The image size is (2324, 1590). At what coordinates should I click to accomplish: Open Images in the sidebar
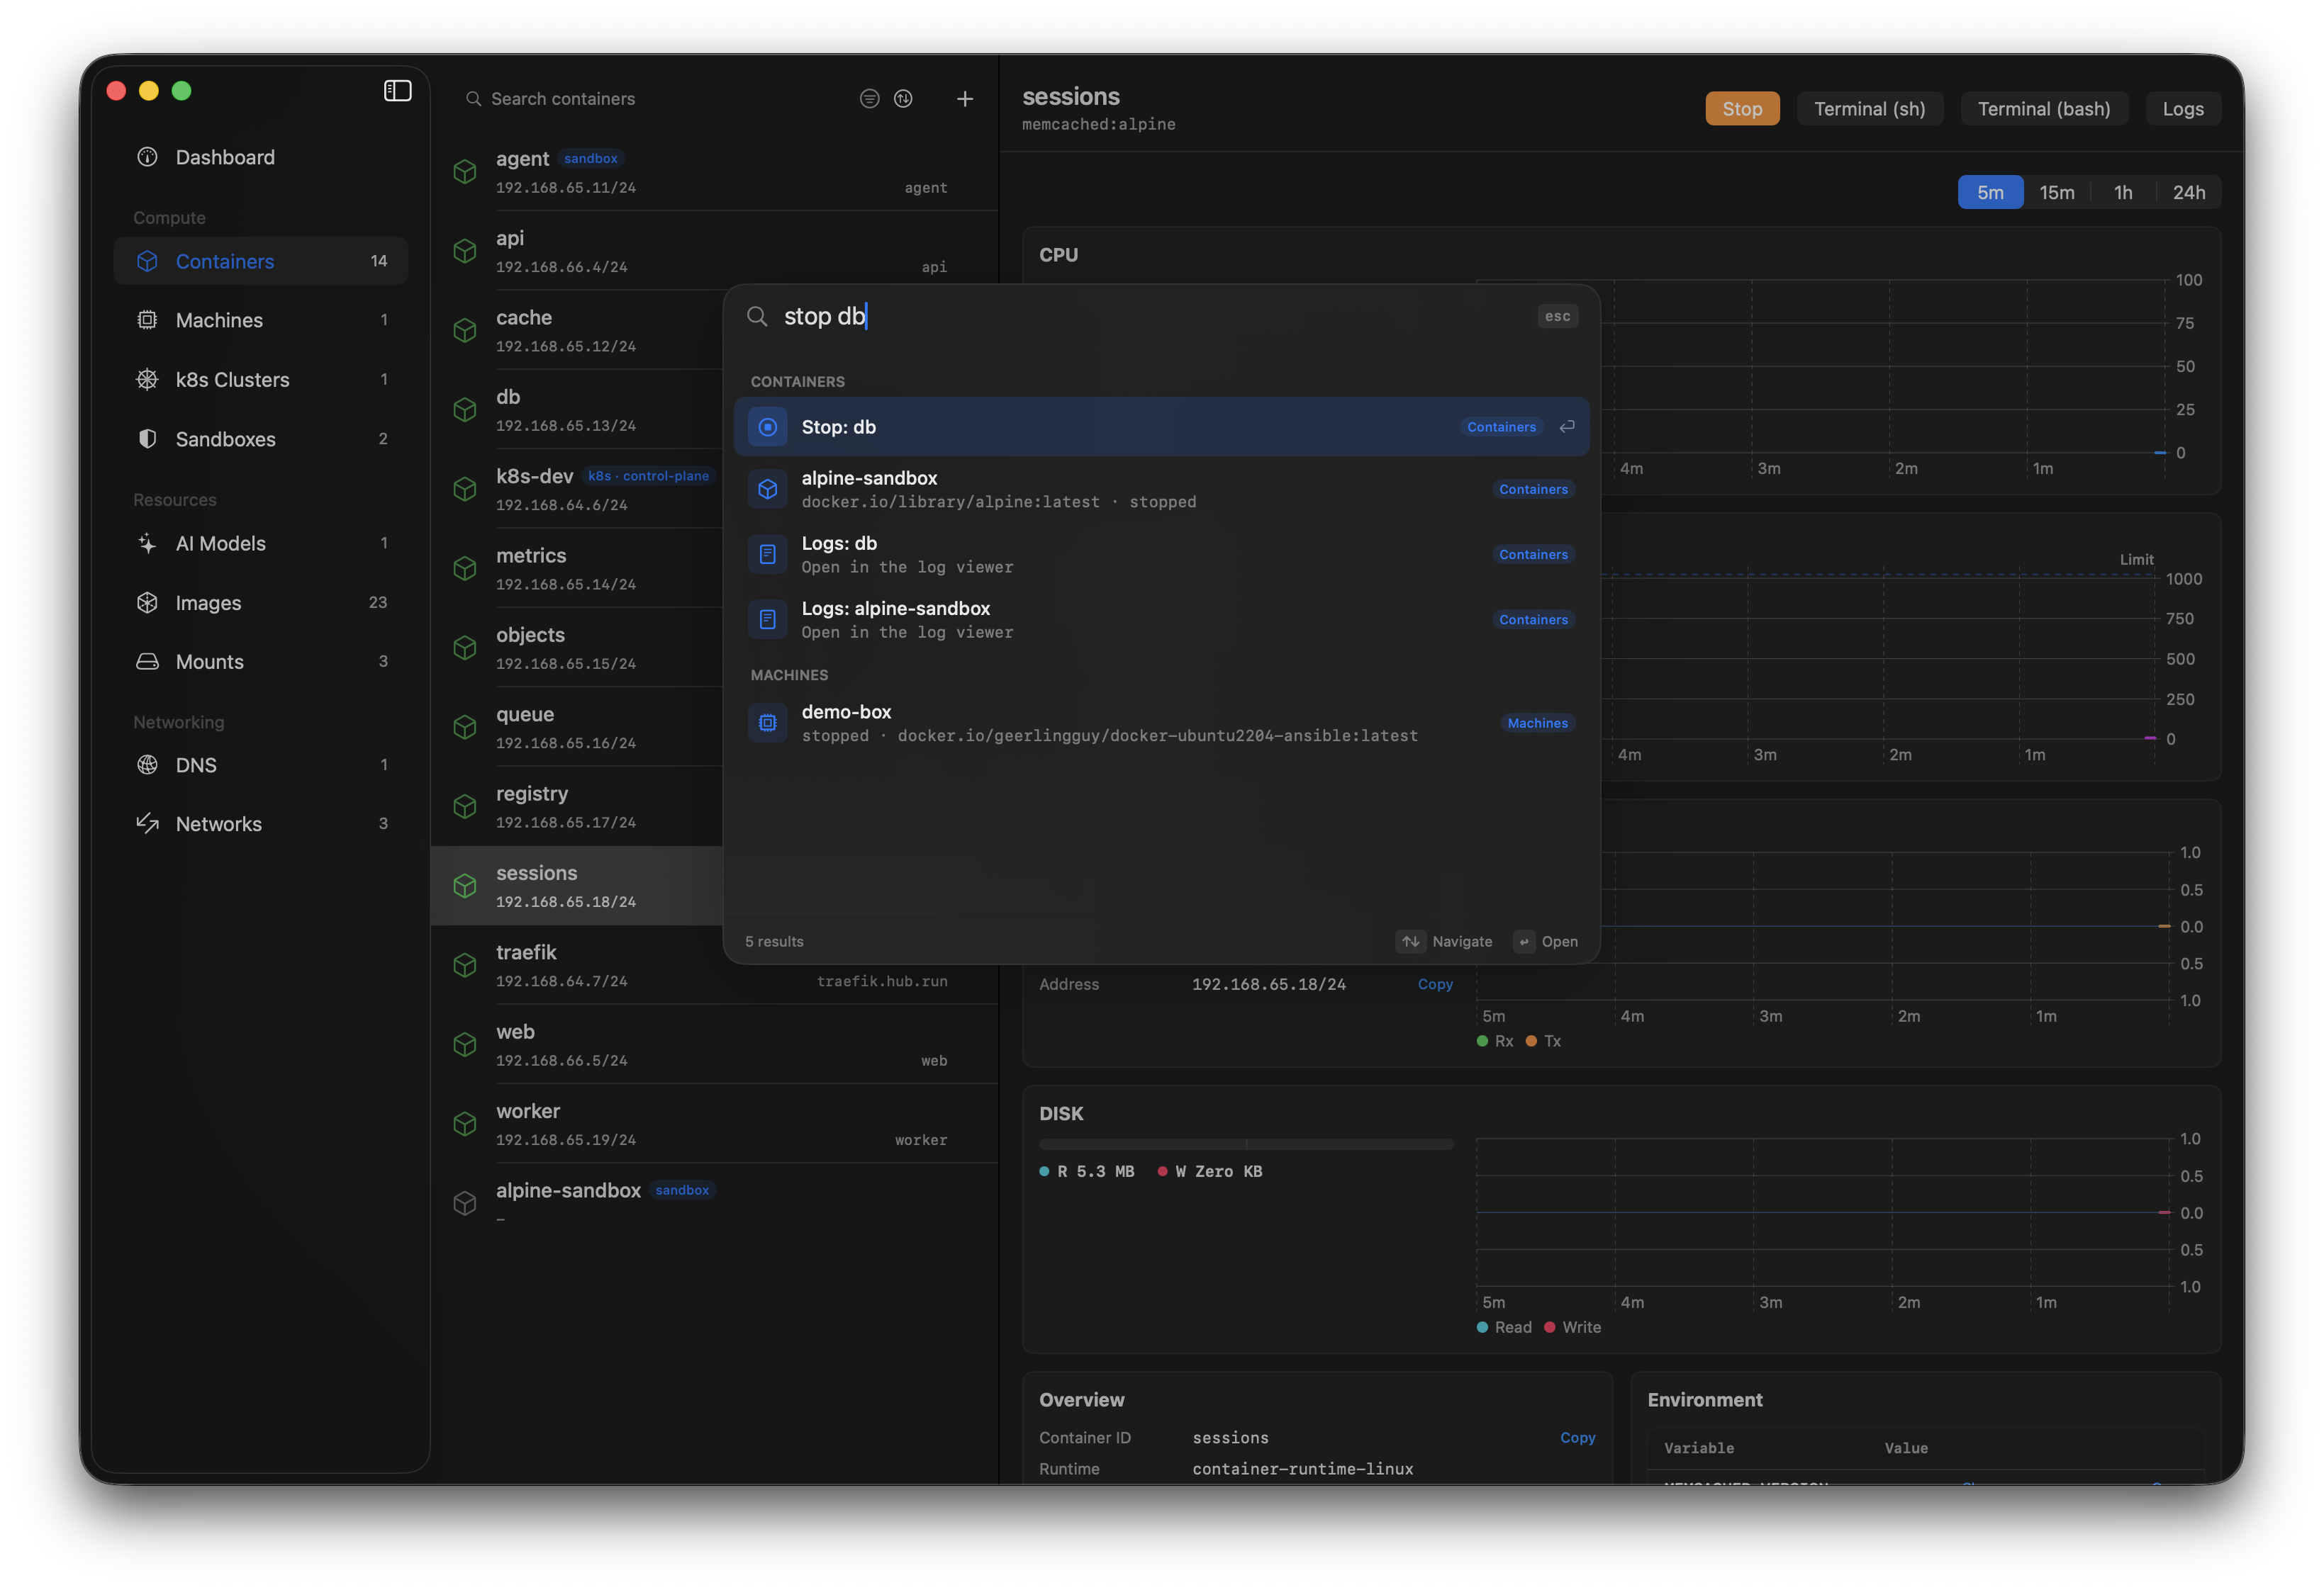(x=260, y=602)
